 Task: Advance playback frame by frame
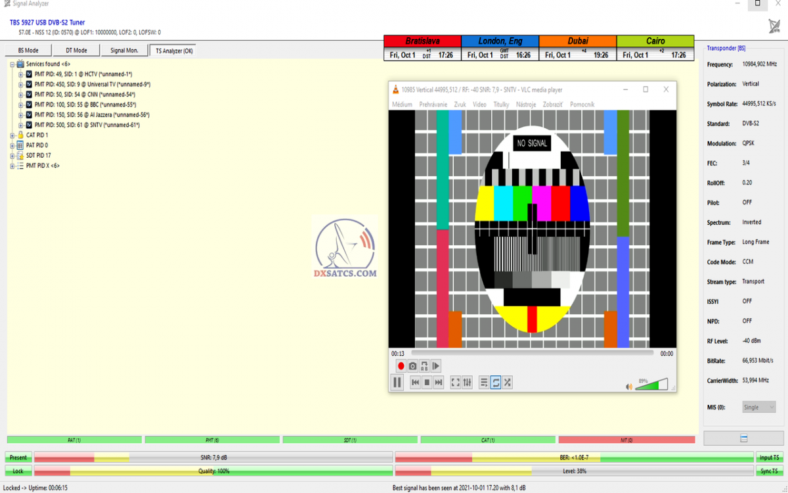click(x=436, y=366)
